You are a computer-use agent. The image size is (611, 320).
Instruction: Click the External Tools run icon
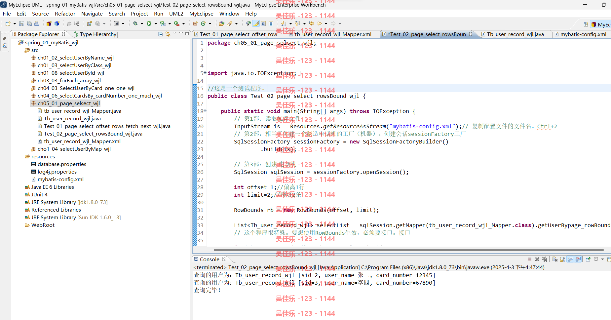point(177,23)
